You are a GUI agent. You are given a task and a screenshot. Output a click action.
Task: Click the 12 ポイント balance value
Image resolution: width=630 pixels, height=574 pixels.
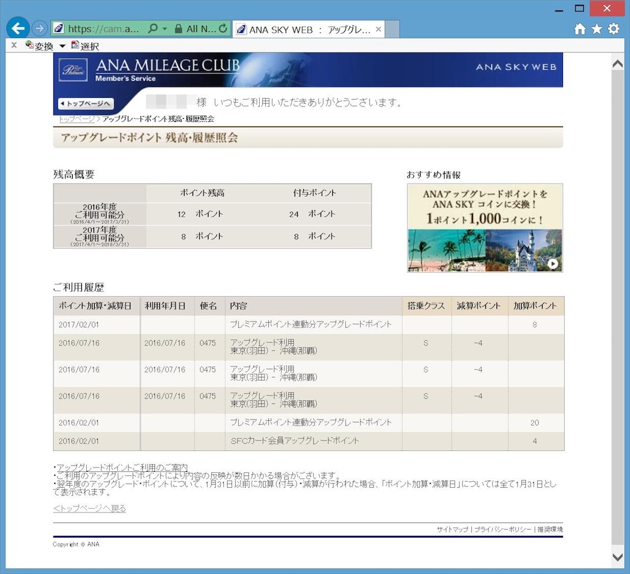200,214
